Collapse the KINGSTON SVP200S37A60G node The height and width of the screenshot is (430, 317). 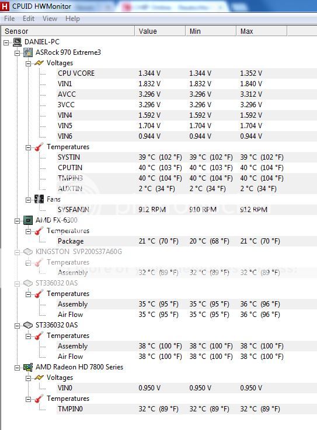pos(17,252)
